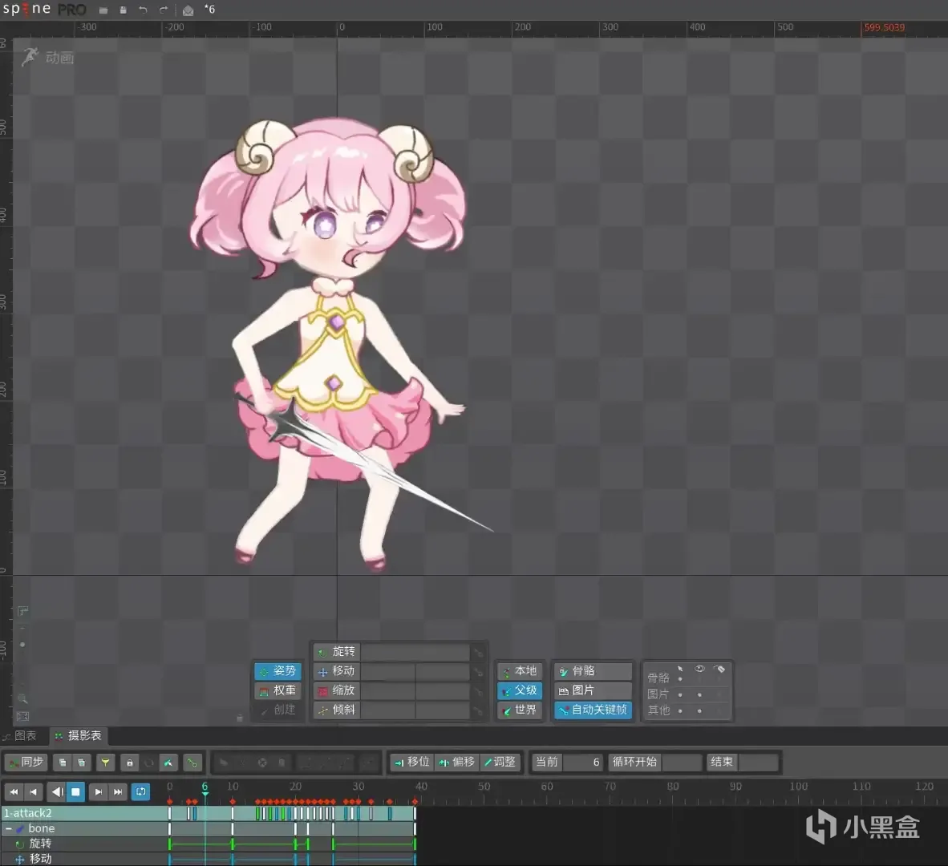Click the red 599.5039 ruler value
Screen dimensions: 948x866
point(884,27)
